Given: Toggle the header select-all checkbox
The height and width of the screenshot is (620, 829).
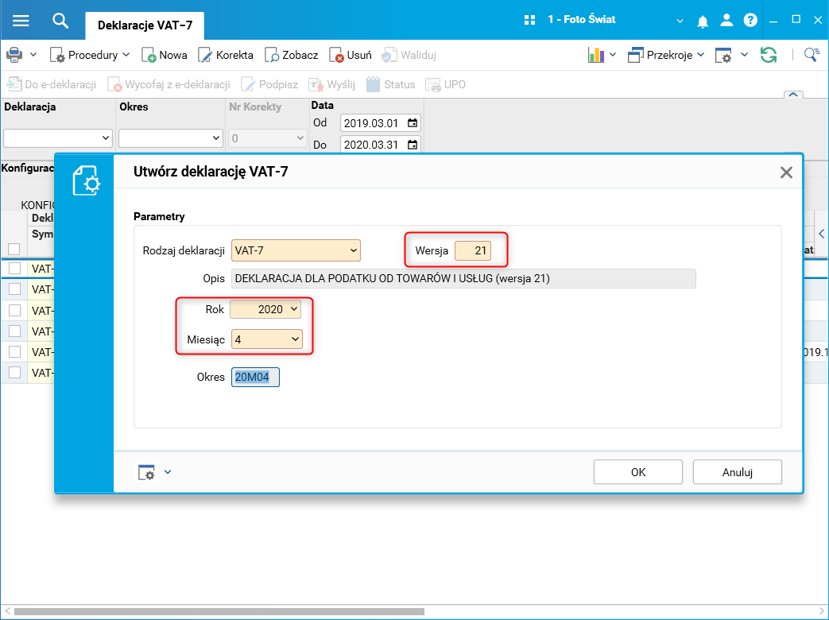Looking at the screenshot, I should pos(14,249).
